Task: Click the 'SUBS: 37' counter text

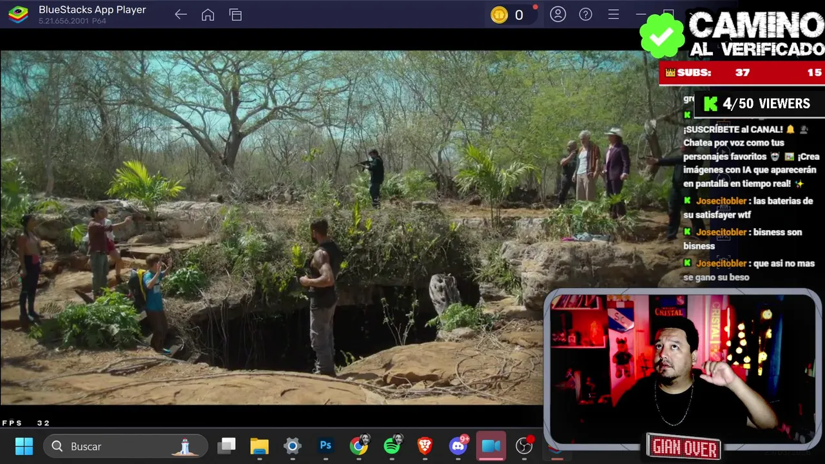Action: click(x=714, y=73)
